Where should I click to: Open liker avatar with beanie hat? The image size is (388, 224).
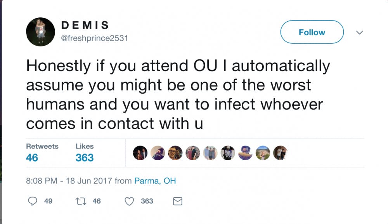[x=158, y=153]
